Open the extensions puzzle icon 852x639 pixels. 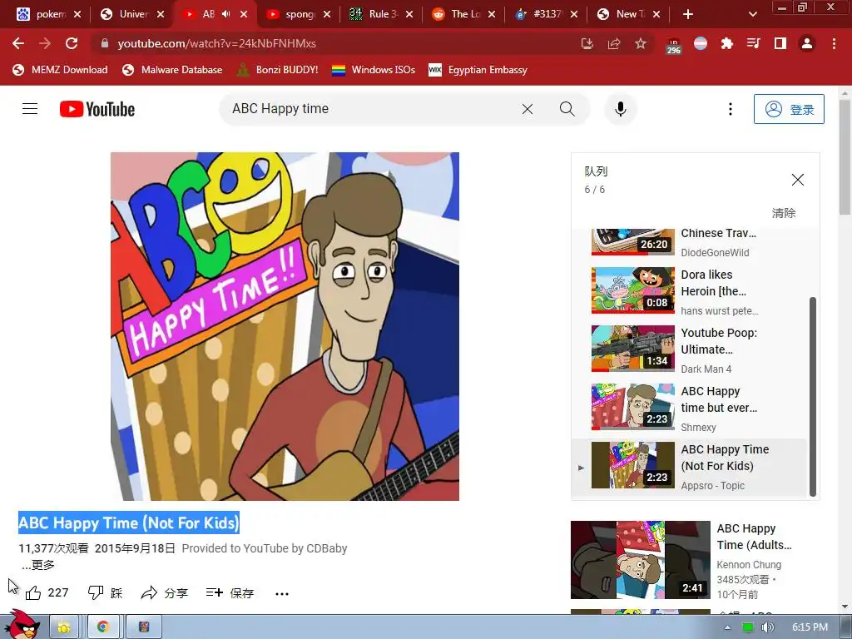(727, 43)
